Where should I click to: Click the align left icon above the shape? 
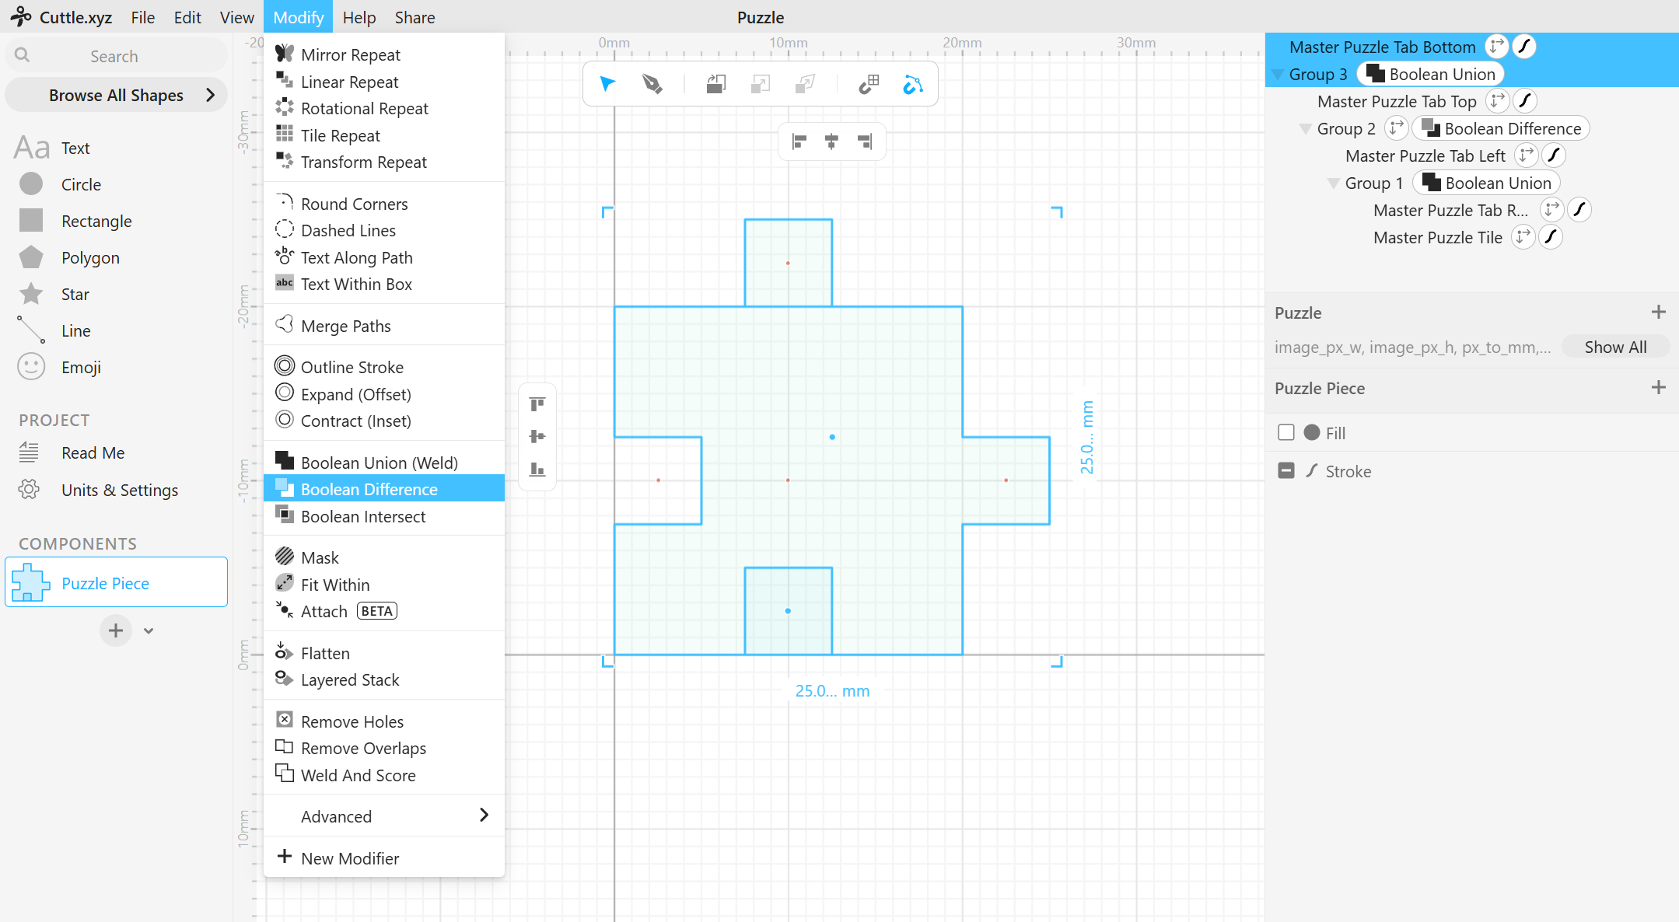pos(799,141)
